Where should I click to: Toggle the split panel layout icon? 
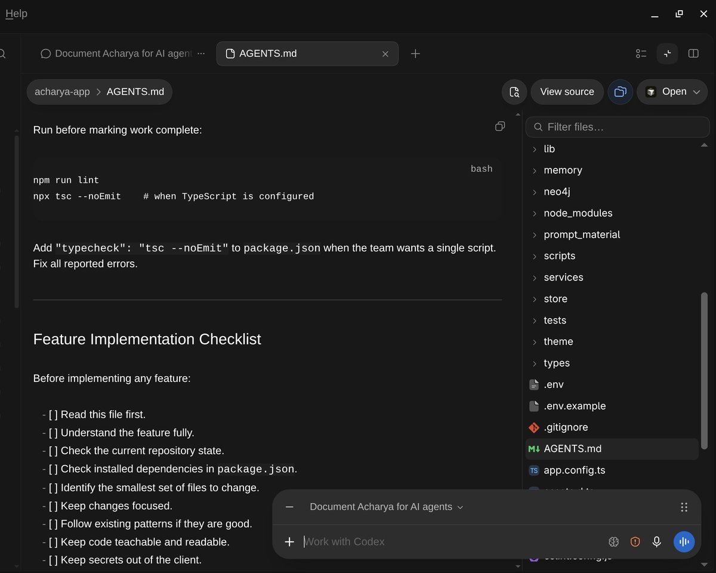coord(693,54)
